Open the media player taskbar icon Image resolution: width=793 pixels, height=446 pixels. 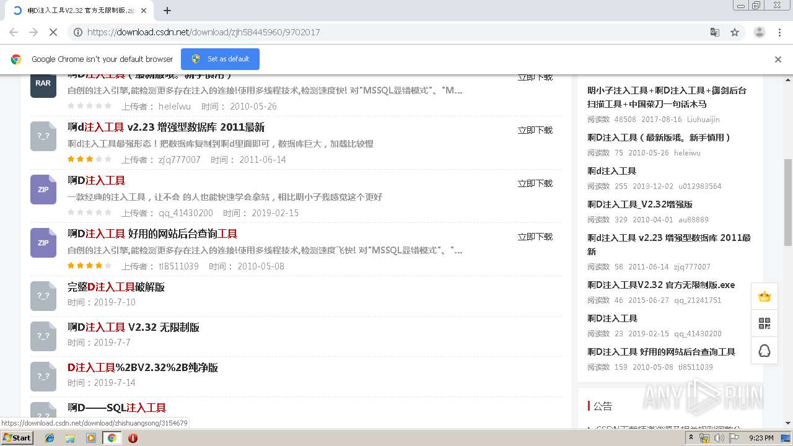91,438
